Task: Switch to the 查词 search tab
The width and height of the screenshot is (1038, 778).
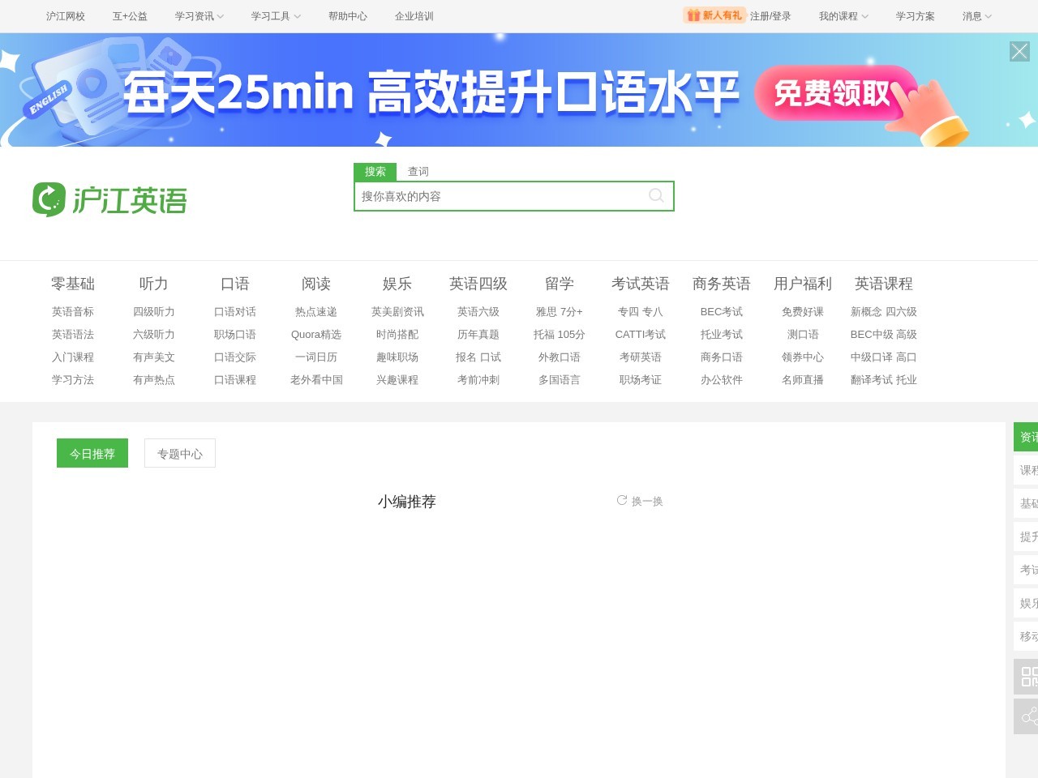Action: [x=418, y=172]
